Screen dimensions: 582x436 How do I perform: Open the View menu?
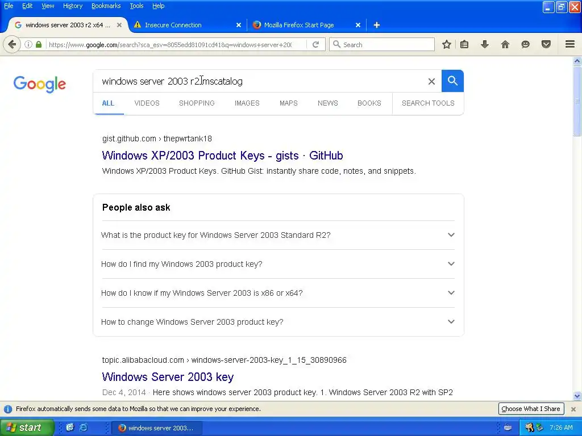pos(48,6)
